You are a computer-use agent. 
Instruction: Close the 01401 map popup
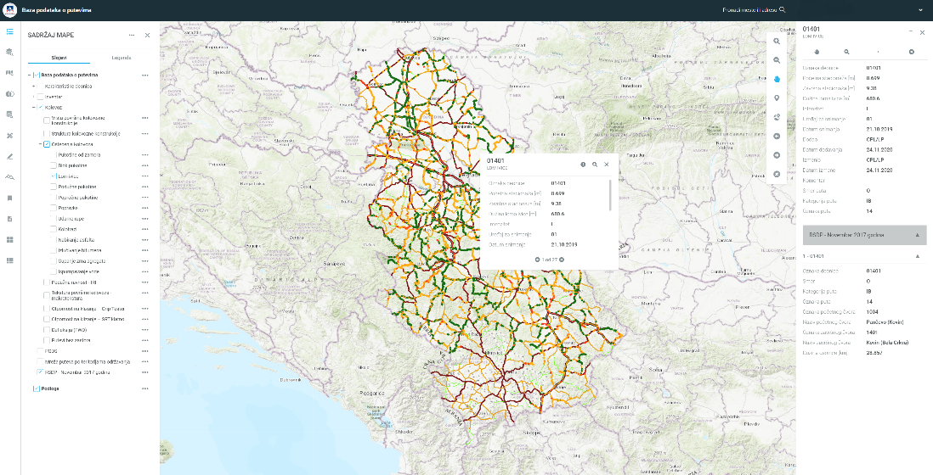(607, 165)
